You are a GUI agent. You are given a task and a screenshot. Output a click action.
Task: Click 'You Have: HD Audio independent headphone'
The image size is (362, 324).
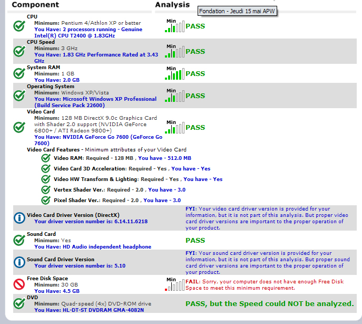pos(93,247)
